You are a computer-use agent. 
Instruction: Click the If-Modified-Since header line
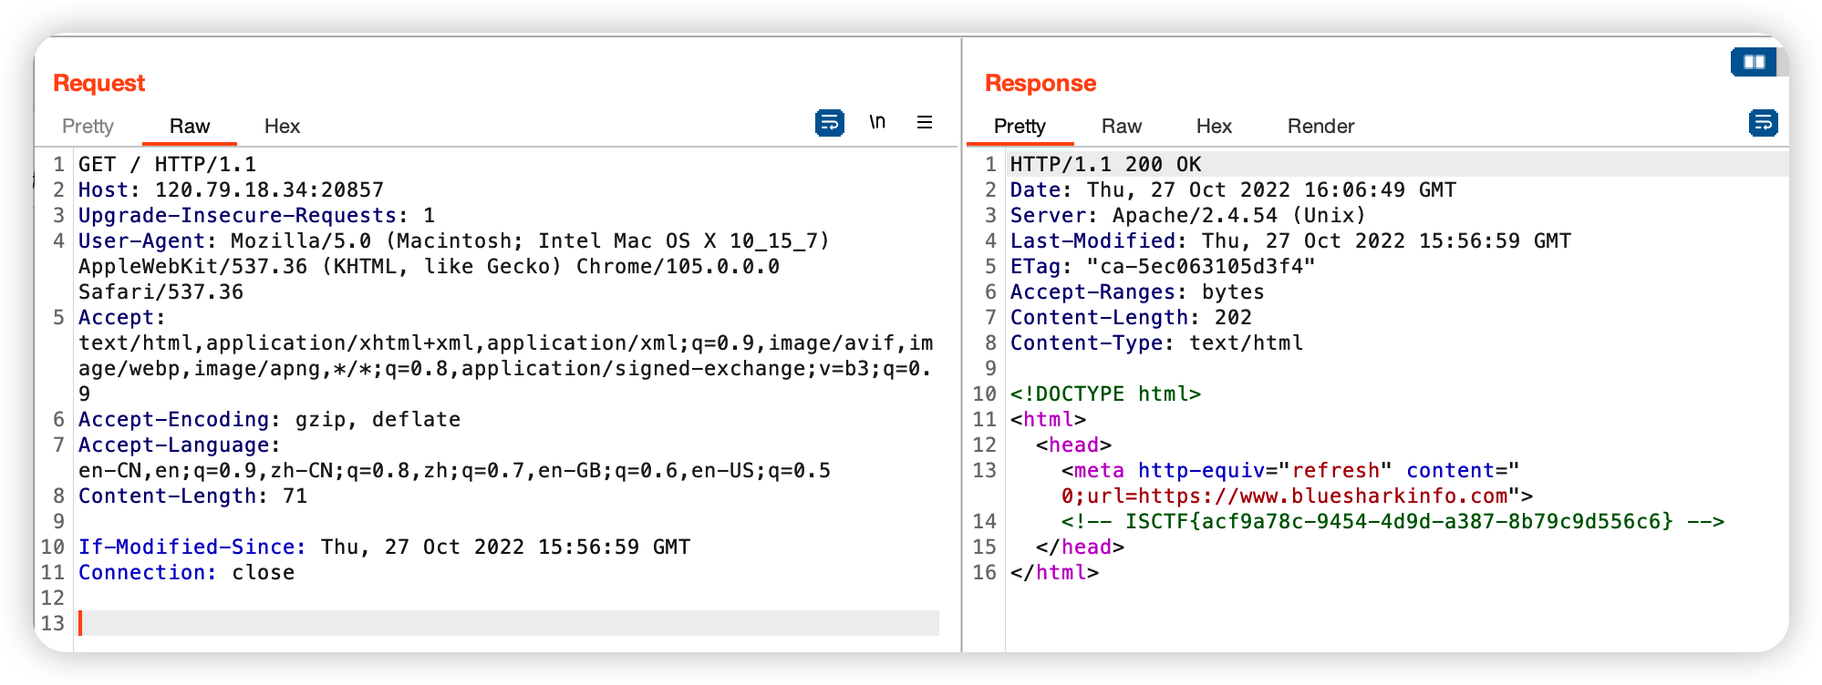384,547
